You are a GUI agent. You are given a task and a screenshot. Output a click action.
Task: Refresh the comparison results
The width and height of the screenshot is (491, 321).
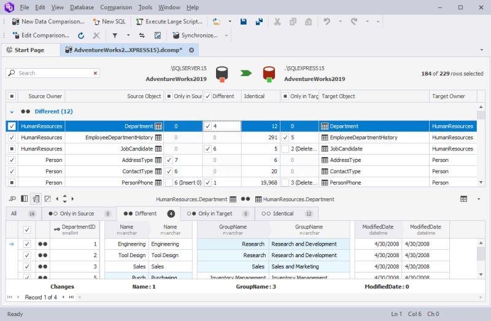tap(81, 36)
